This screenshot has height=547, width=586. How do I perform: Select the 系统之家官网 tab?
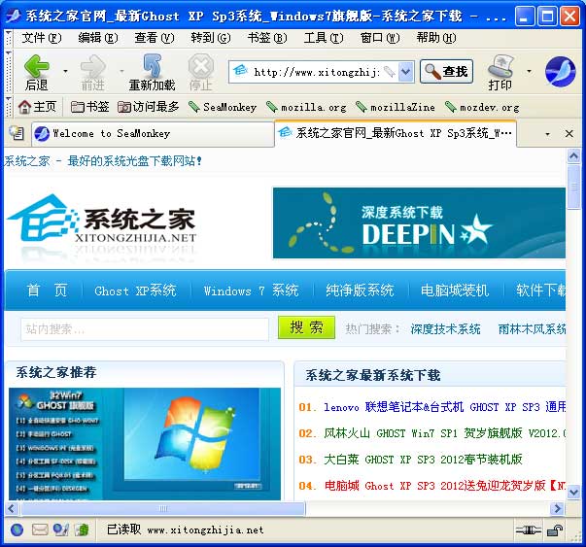396,133
